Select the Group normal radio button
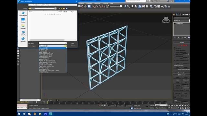 179,90
